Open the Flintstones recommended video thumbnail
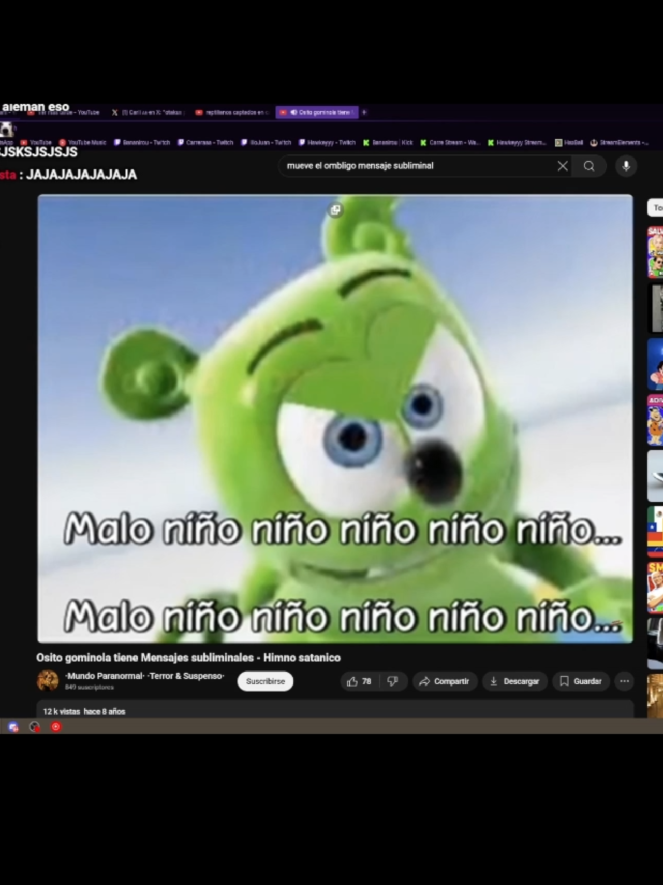This screenshot has width=663, height=885. point(655,420)
